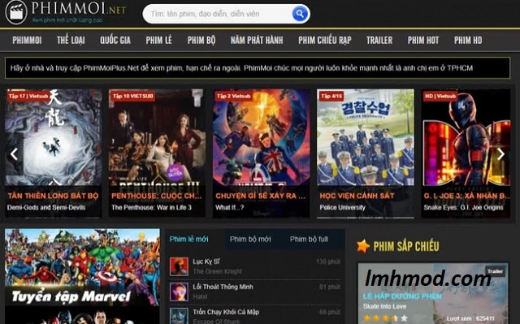
Task: Show previous slide with left carousel arrow
Action: tap(14, 154)
